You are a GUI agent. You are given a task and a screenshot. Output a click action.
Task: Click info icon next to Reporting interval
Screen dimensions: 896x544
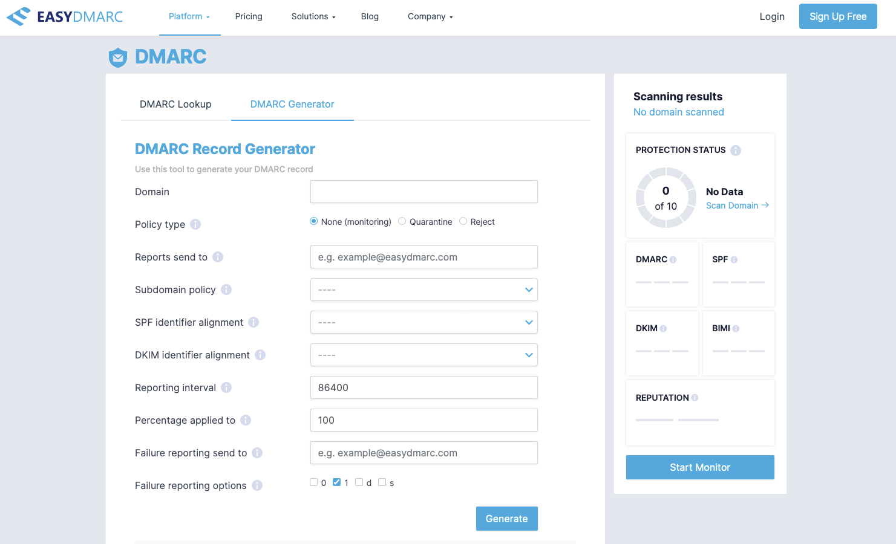click(226, 387)
